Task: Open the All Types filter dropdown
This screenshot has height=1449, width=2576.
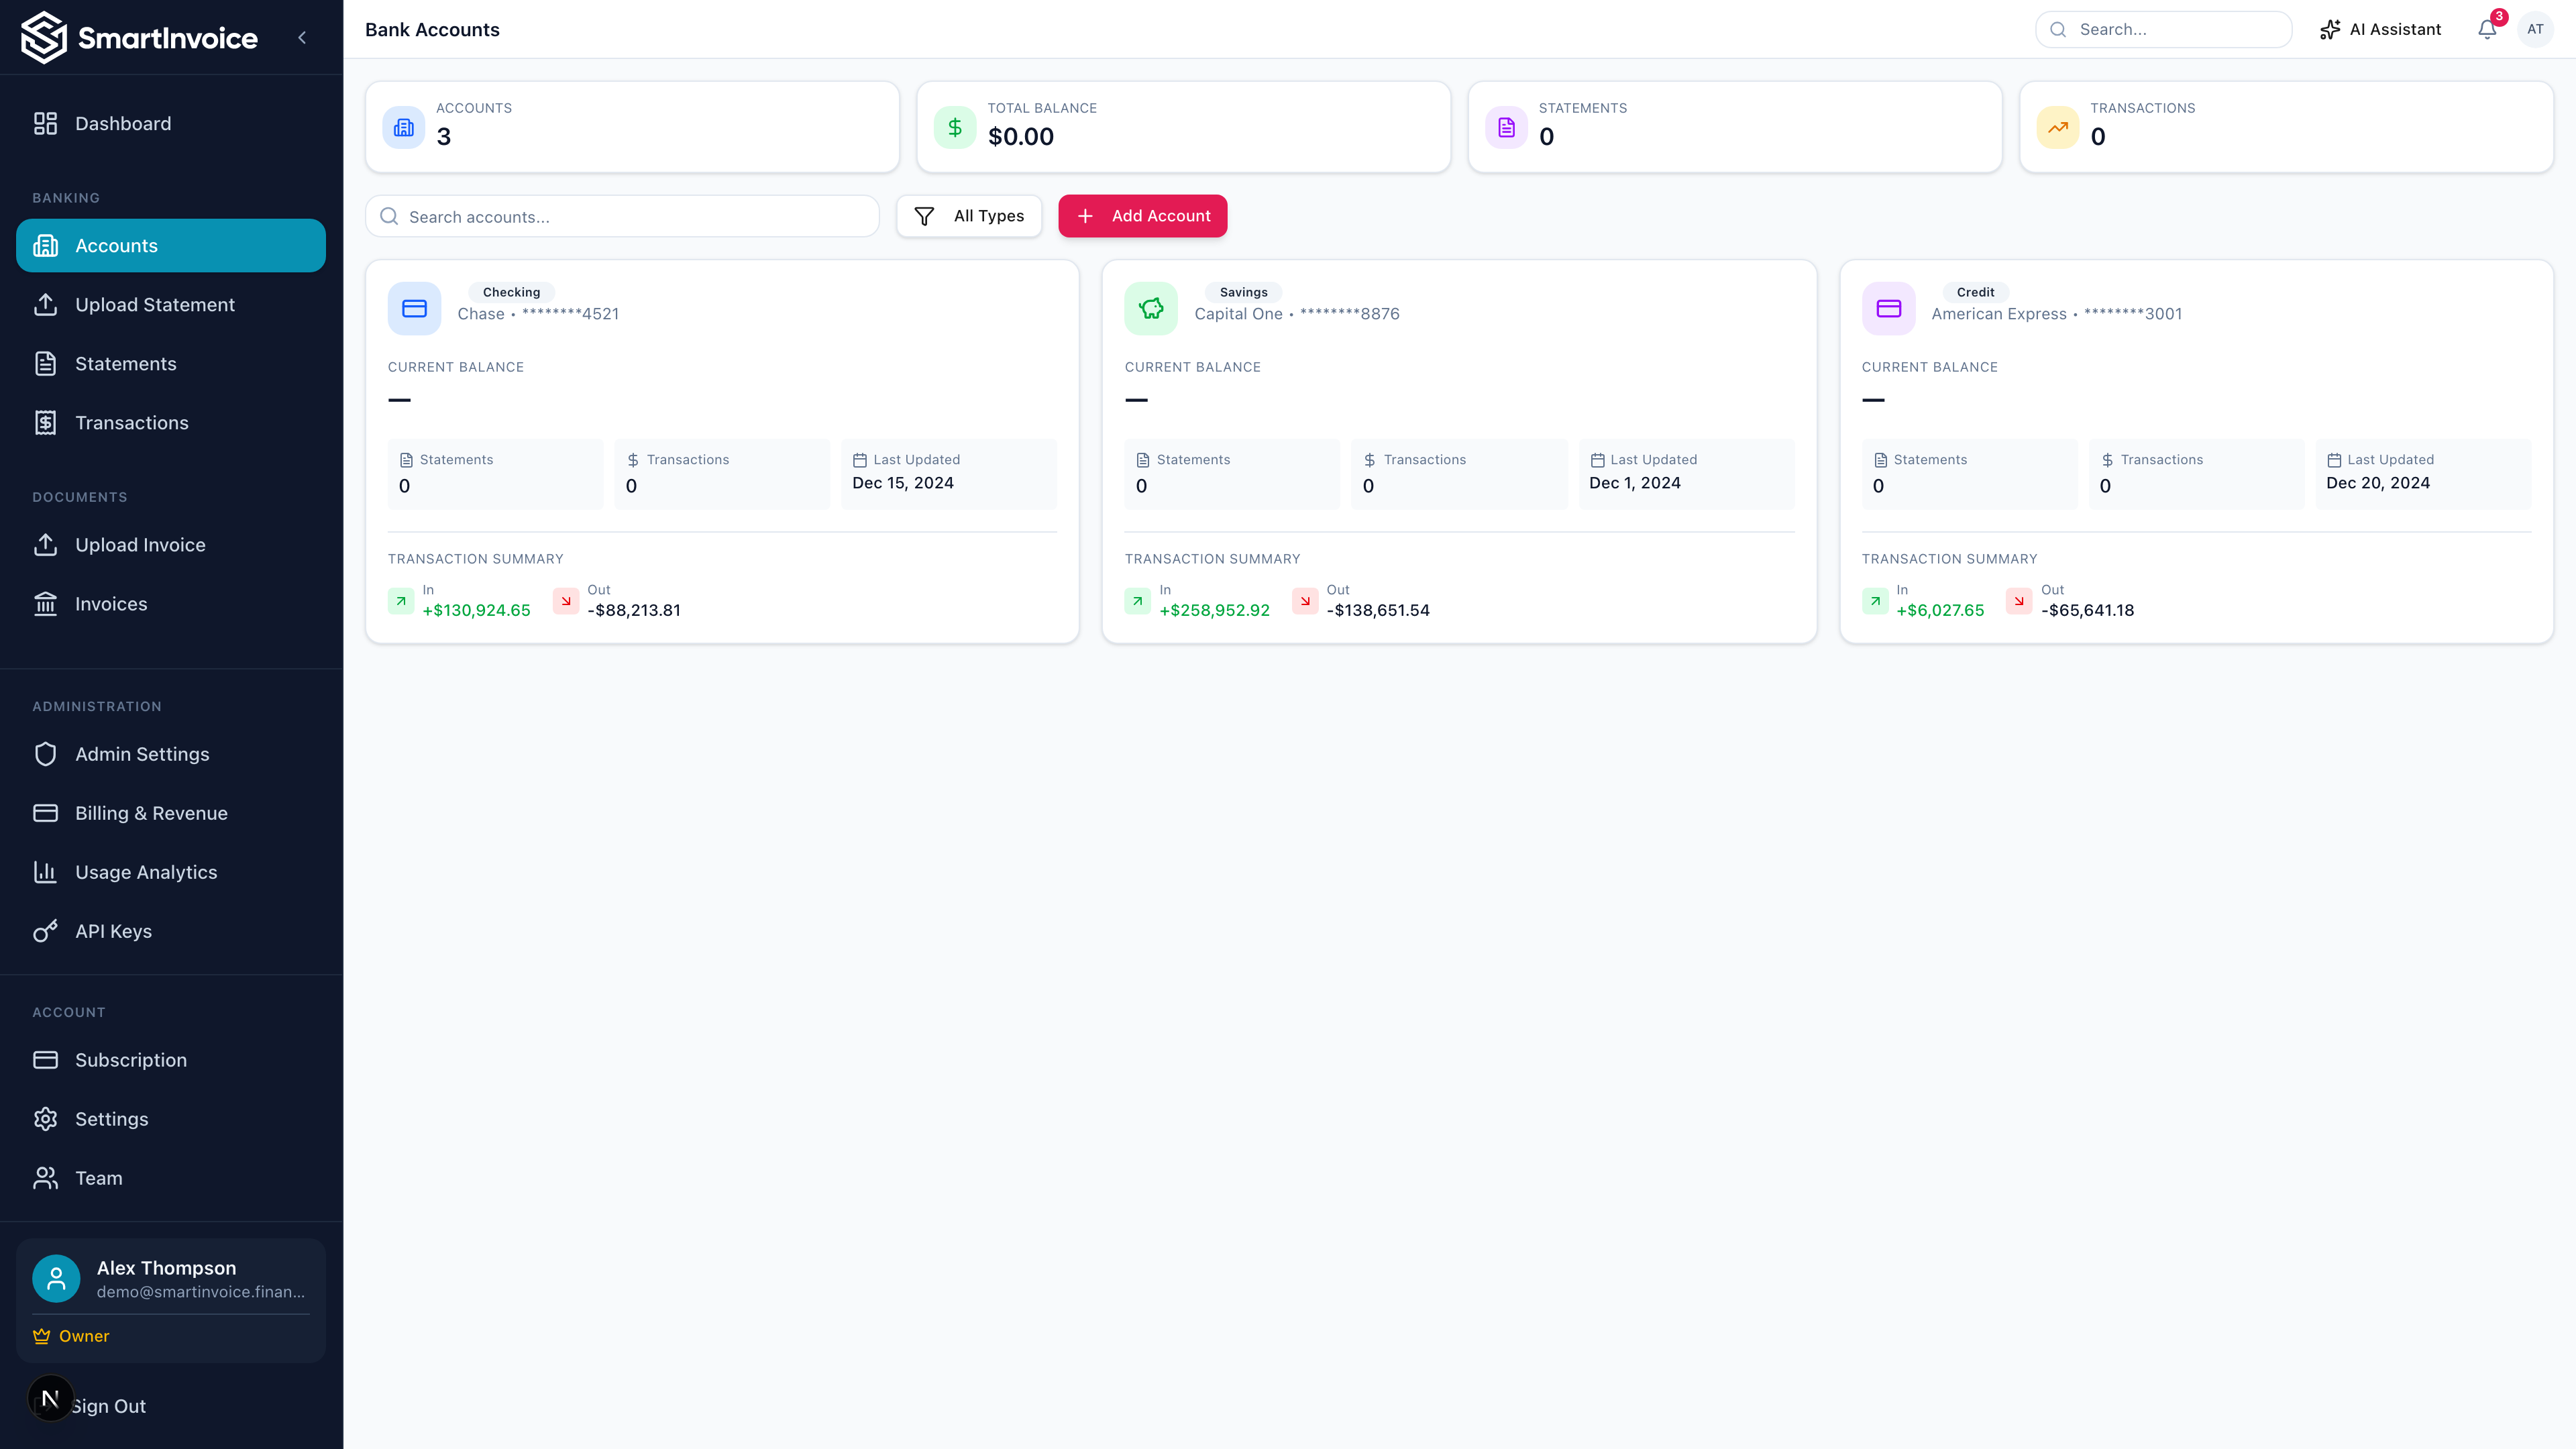Action: pos(969,216)
